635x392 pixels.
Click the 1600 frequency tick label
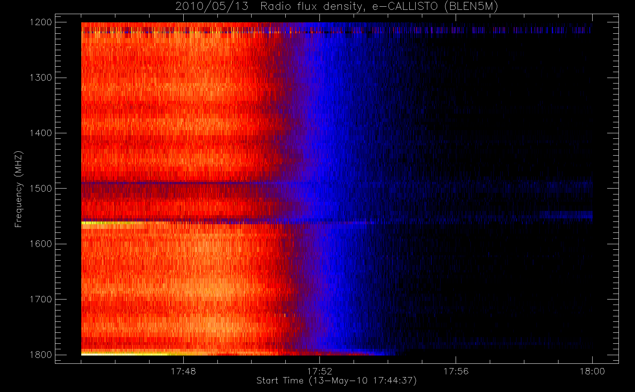[x=41, y=244]
